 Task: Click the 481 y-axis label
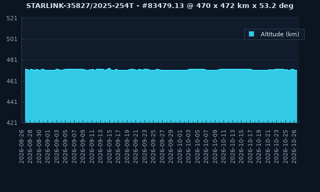point(12,60)
